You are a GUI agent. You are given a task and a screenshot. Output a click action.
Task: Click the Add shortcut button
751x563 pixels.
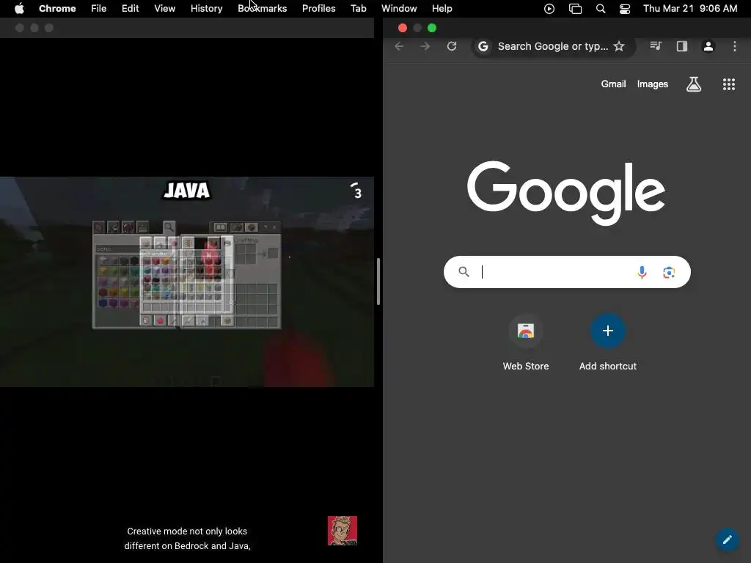[608, 343]
